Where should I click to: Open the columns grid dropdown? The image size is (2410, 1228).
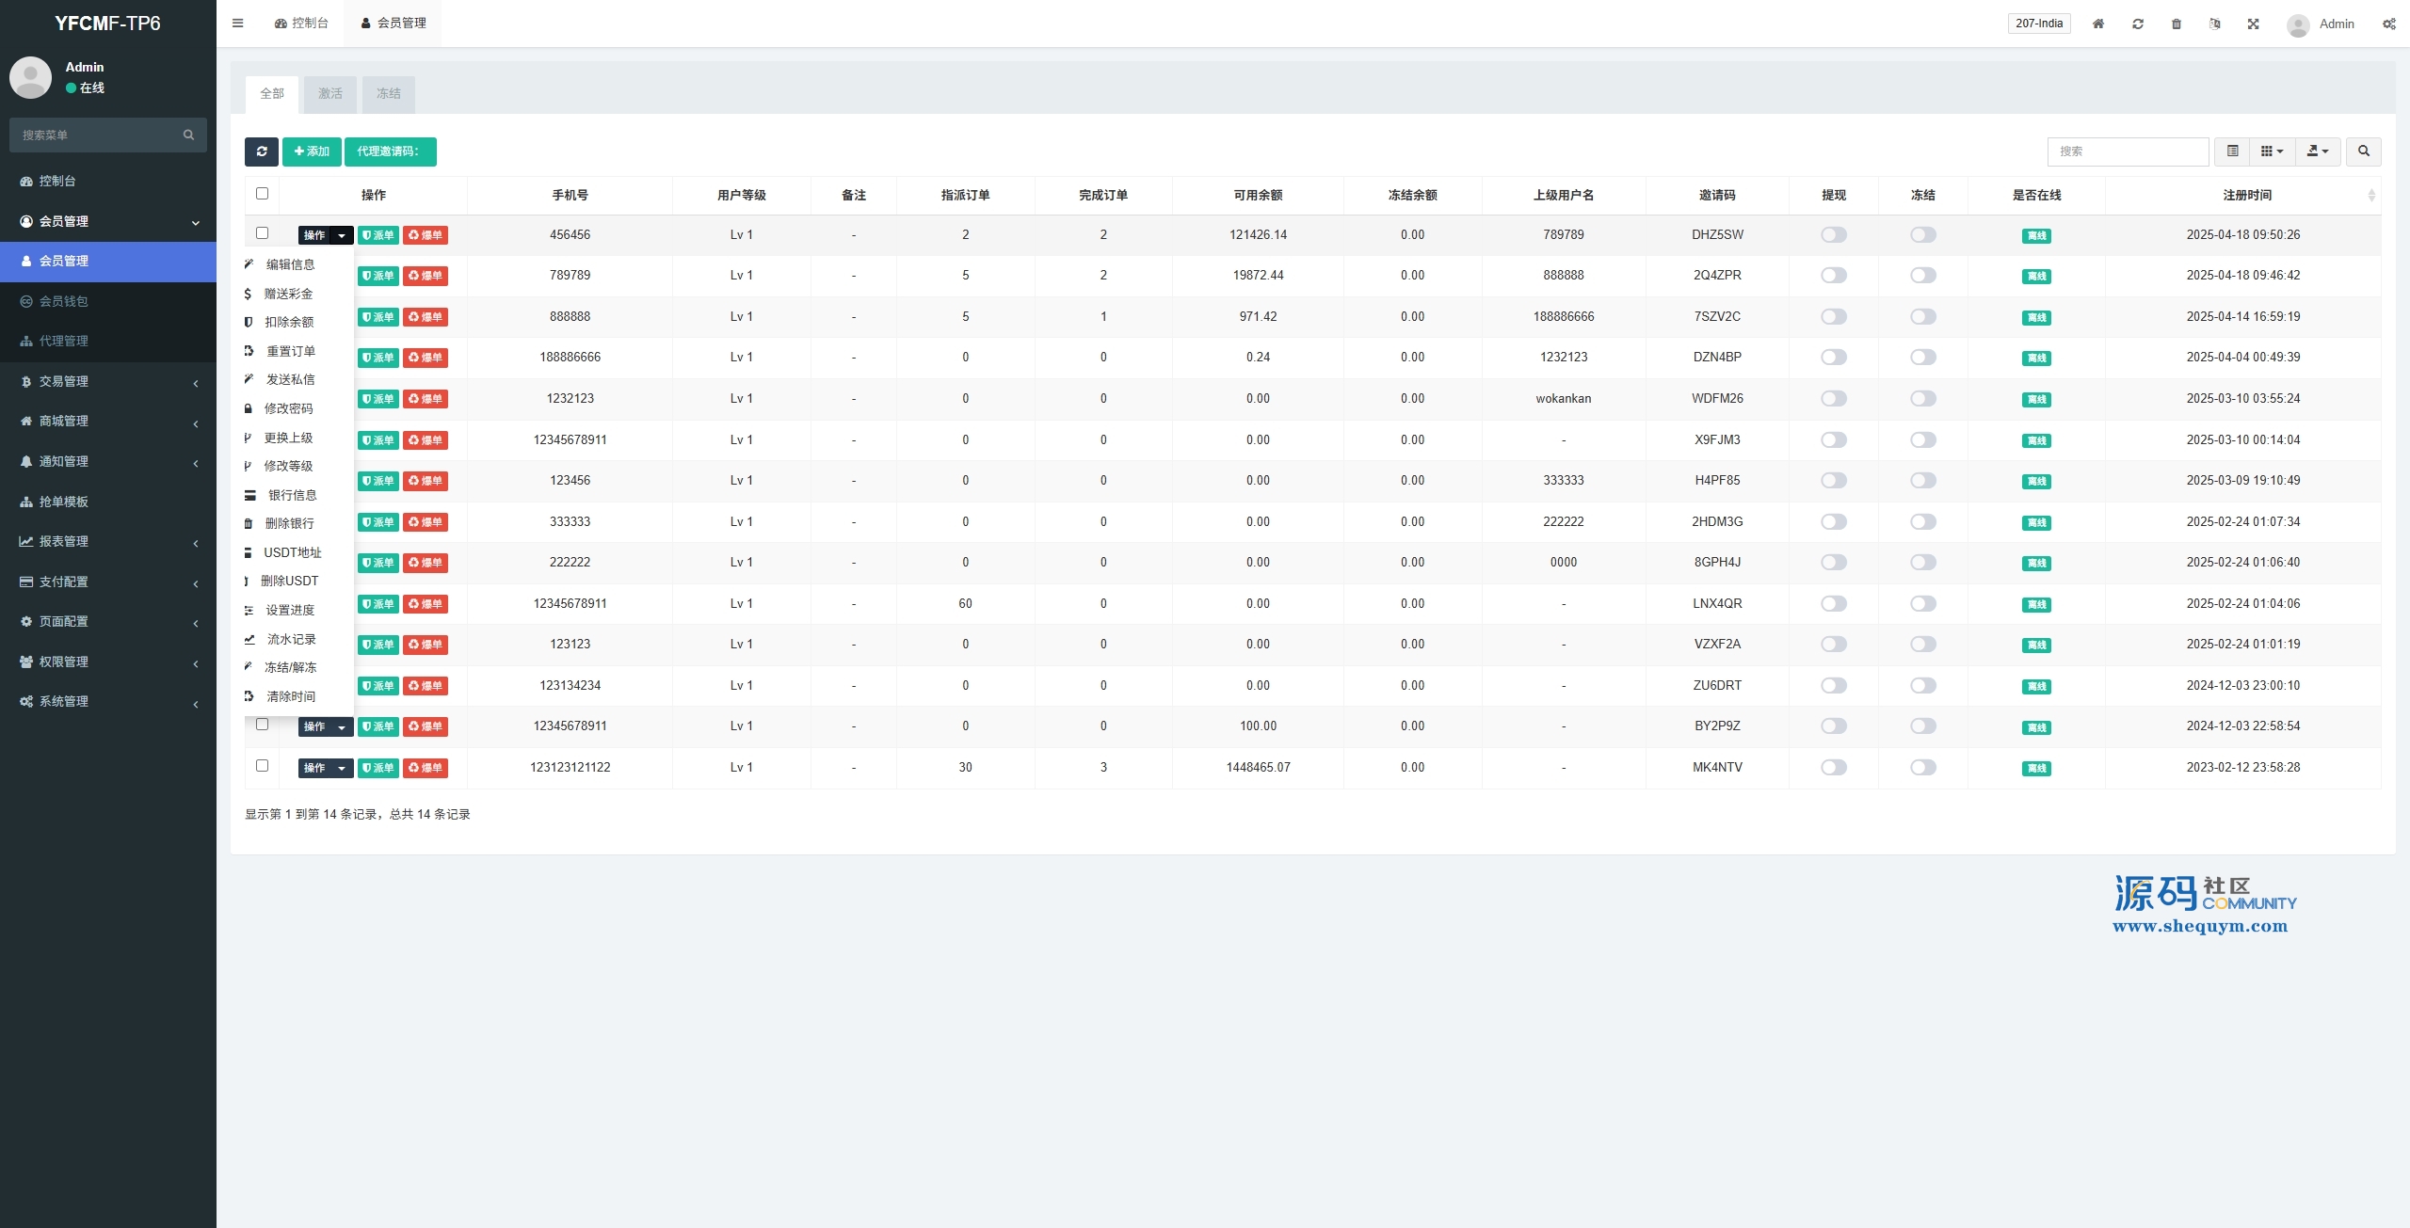[2272, 152]
